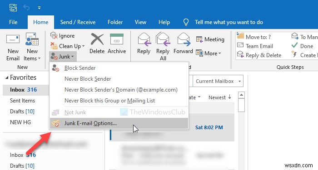Image resolution: width=318 pixels, height=170 pixels.
Task: Choose Never Block this Group or Mailing List
Action: click(119, 101)
